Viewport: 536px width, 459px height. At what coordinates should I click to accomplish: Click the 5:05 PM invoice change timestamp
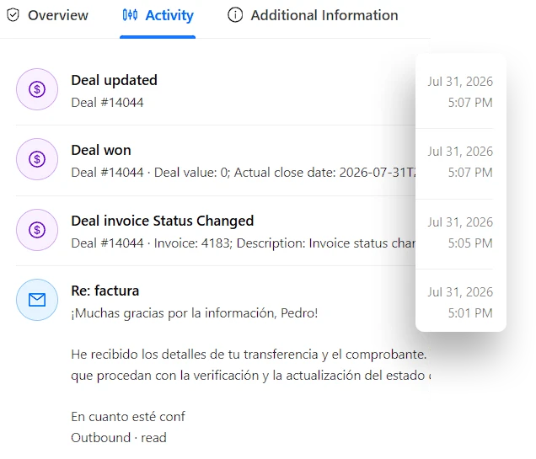470,243
